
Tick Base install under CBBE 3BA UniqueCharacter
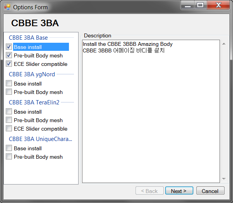[9, 148]
